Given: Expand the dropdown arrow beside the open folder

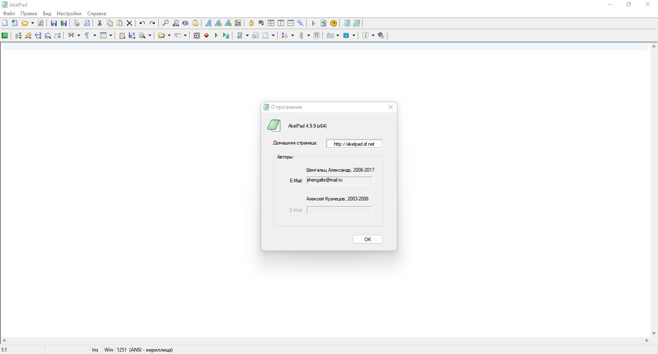Looking at the screenshot, I should 32,23.
